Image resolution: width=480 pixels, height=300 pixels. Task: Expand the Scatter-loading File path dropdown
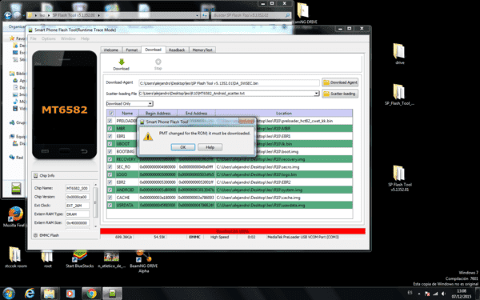click(317, 94)
